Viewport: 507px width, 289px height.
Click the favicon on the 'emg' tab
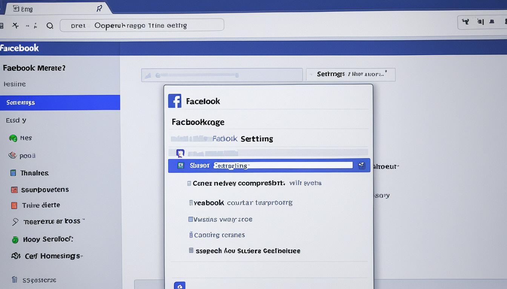16,8
